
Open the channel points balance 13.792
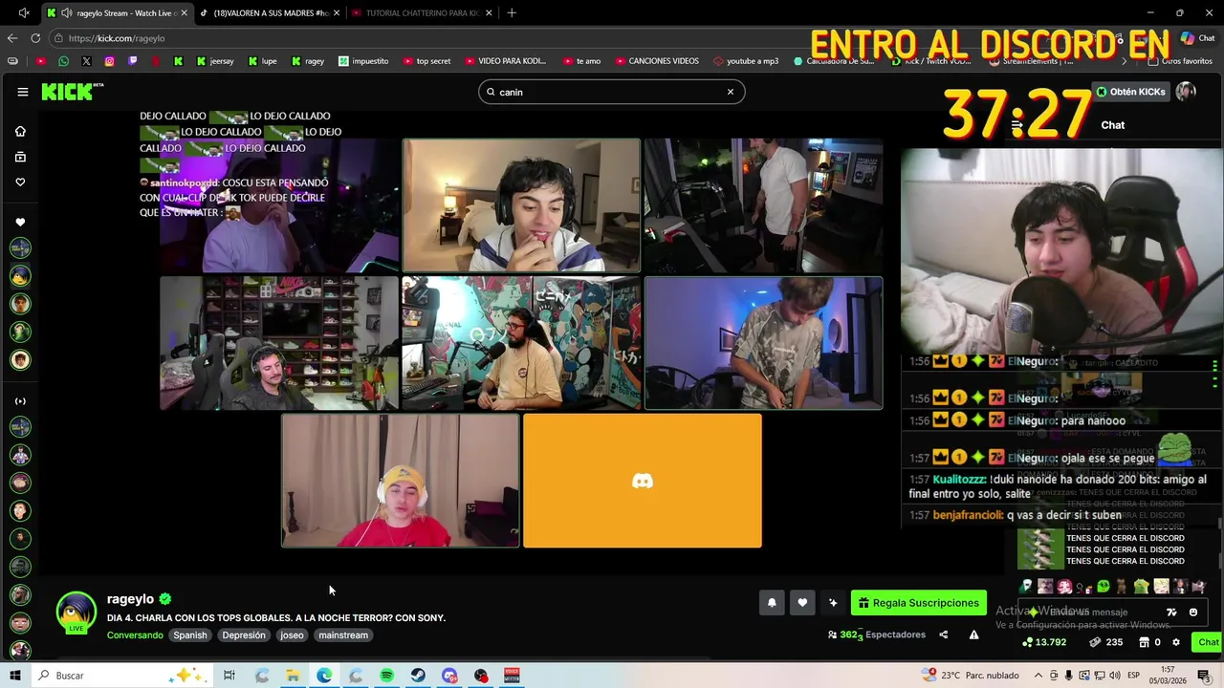(x=1044, y=642)
